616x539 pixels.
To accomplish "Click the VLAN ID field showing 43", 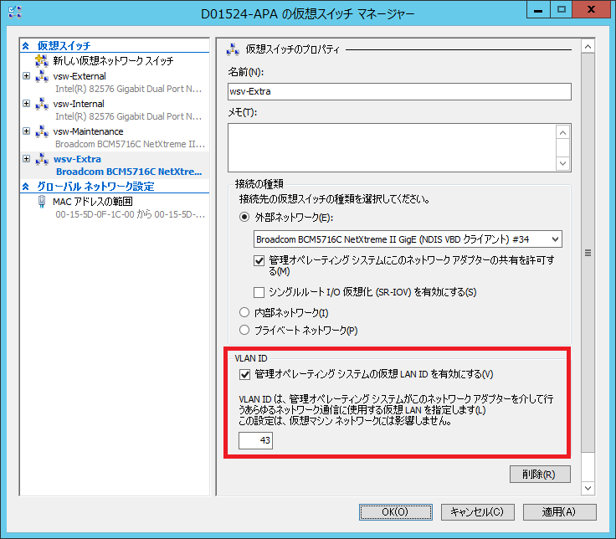I will click(256, 440).
